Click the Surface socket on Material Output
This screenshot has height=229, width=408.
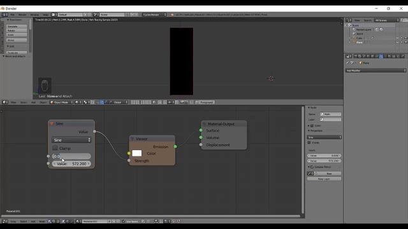201,130
